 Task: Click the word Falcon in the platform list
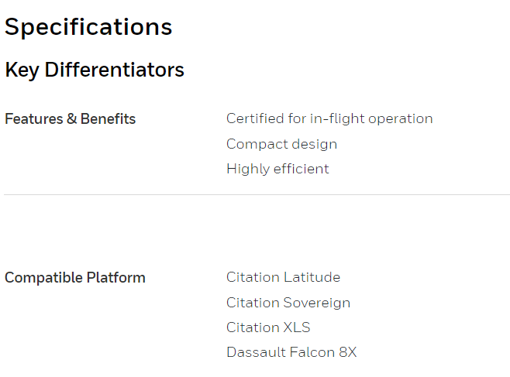click(312, 352)
